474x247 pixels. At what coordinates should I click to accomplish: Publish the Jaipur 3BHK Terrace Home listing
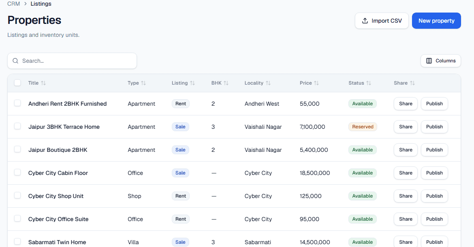click(434, 127)
